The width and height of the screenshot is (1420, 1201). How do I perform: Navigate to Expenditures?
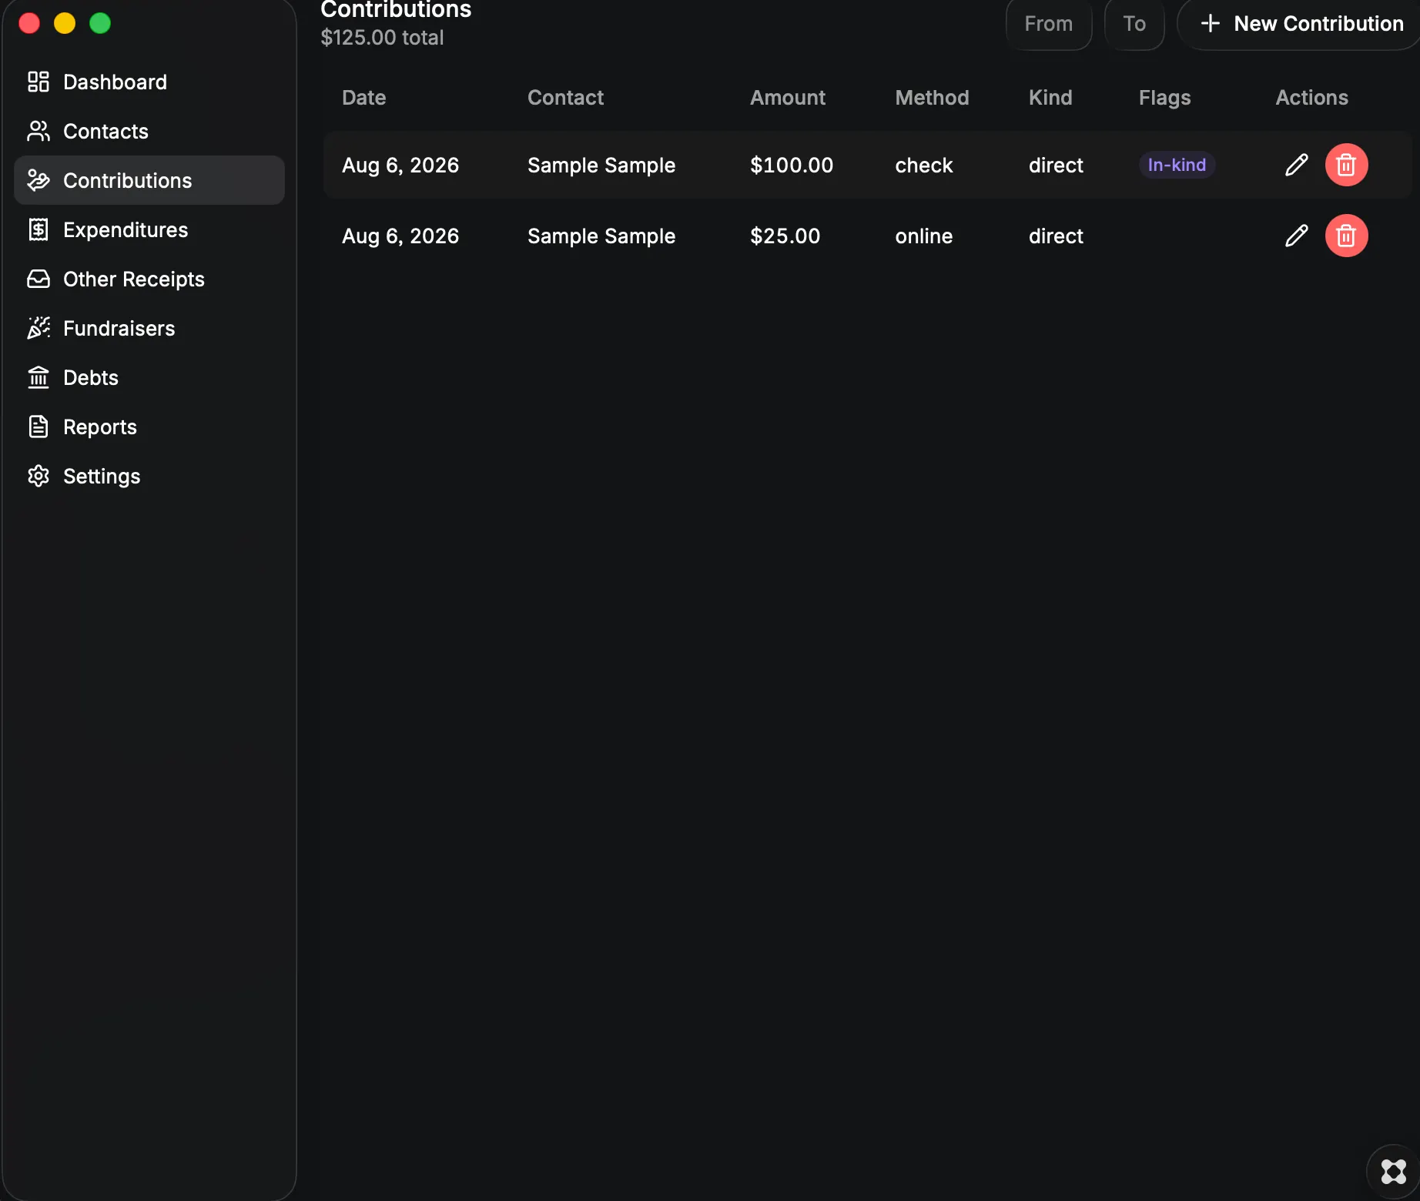149,229
